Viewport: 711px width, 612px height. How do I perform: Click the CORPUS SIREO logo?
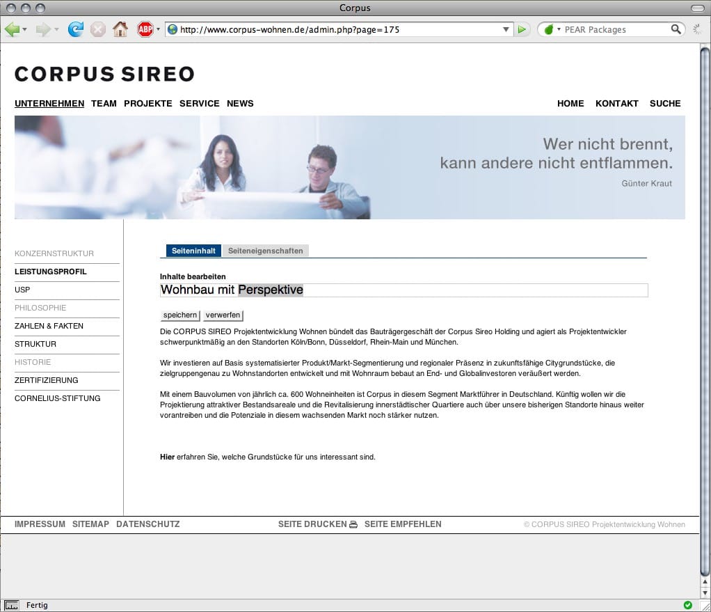coord(105,74)
